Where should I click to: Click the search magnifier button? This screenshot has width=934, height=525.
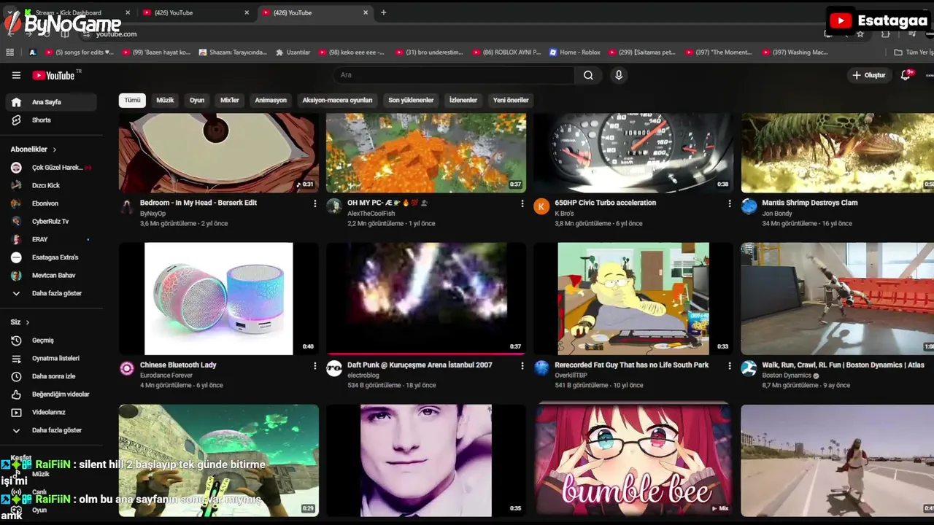click(588, 75)
